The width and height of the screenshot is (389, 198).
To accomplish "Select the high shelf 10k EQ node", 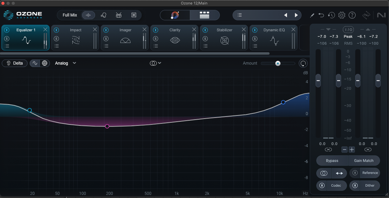I will click(283, 102).
